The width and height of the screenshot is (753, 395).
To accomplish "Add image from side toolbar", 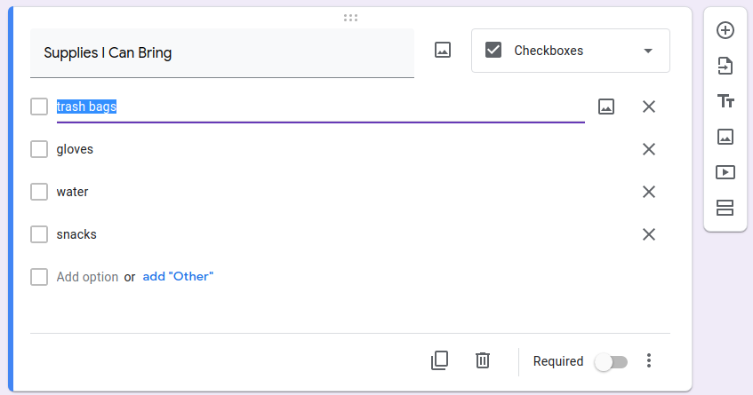I will [x=725, y=137].
